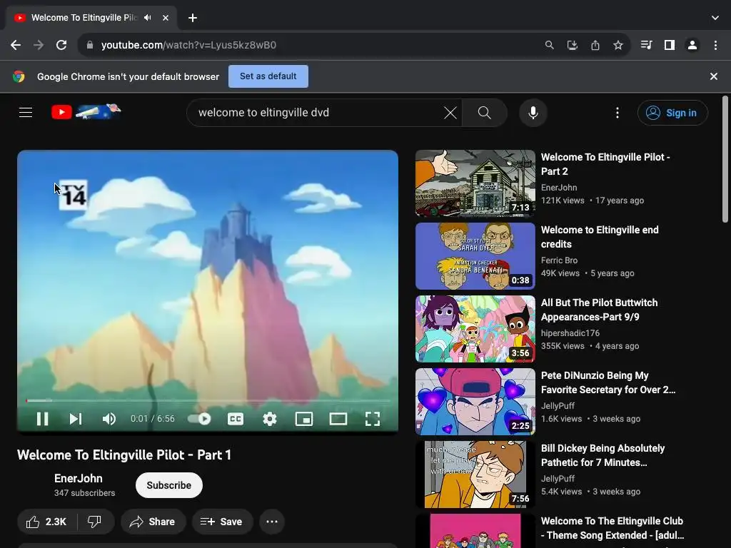Image resolution: width=731 pixels, height=548 pixels.
Task: Subscribe to the EnerJohn channel
Action: pyautogui.click(x=168, y=485)
